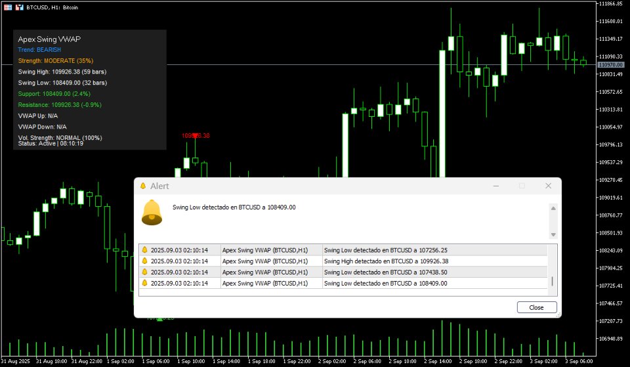This screenshot has height=367, width=630.
Task: Click bell icon in the 107438.50 alert row
Action: (x=144, y=272)
